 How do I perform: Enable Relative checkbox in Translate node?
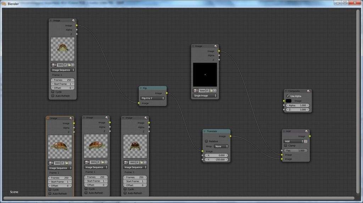(206, 141)
